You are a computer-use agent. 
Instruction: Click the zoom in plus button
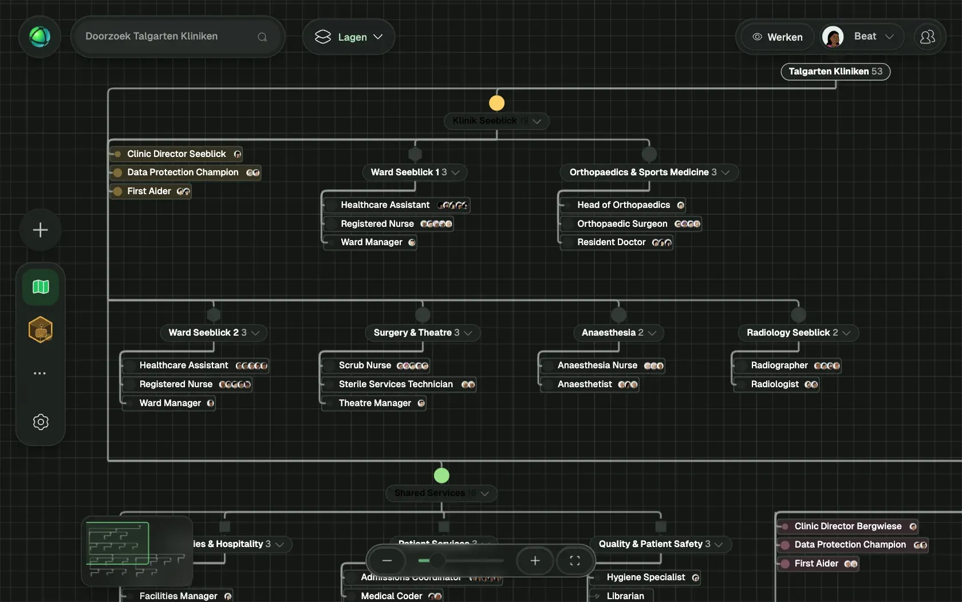tap(535, 561)
